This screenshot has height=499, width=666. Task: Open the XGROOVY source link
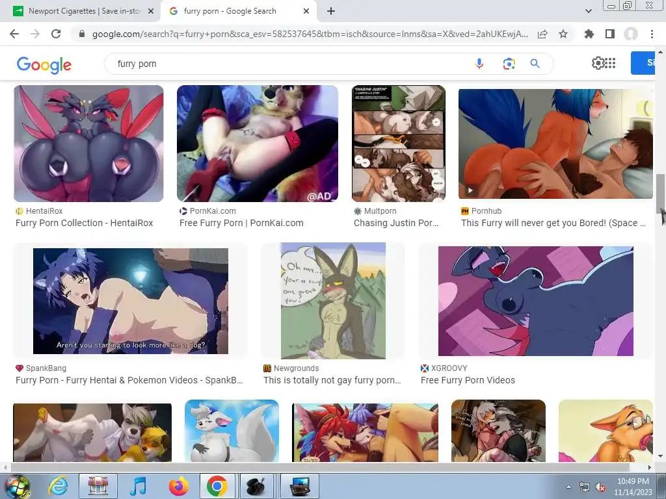pyautogui.click(x=444, y=368)
